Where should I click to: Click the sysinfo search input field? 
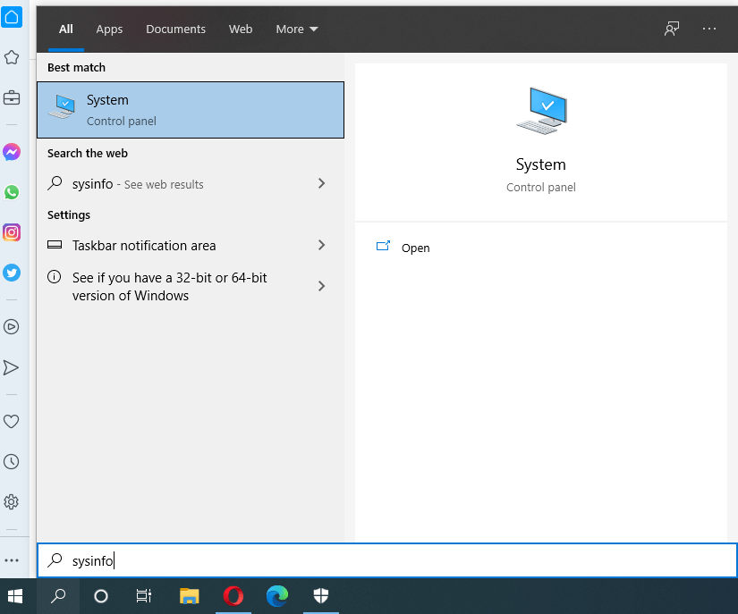[394, 561]
